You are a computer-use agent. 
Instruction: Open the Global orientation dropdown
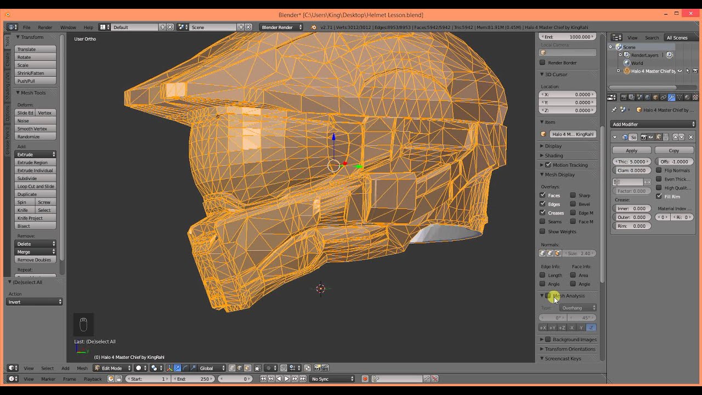click(213, 368)
